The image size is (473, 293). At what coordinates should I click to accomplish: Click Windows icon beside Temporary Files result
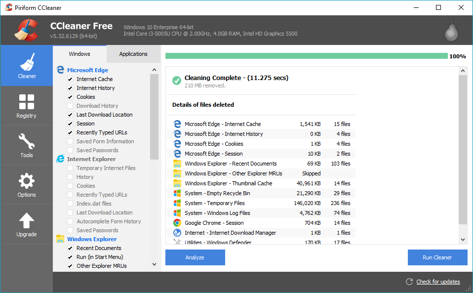coord(177,203)
